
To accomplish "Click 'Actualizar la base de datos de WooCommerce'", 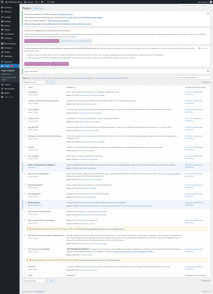I will tap(42, 41).
